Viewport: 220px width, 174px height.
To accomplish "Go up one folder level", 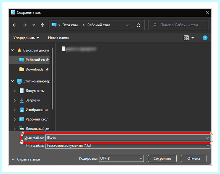I will click(43, 25).
